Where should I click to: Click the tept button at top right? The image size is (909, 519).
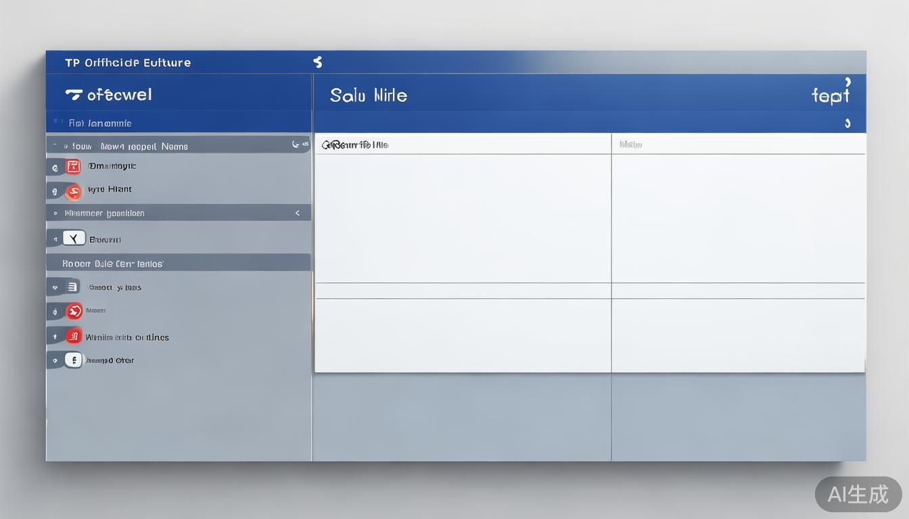click(830, 95)
